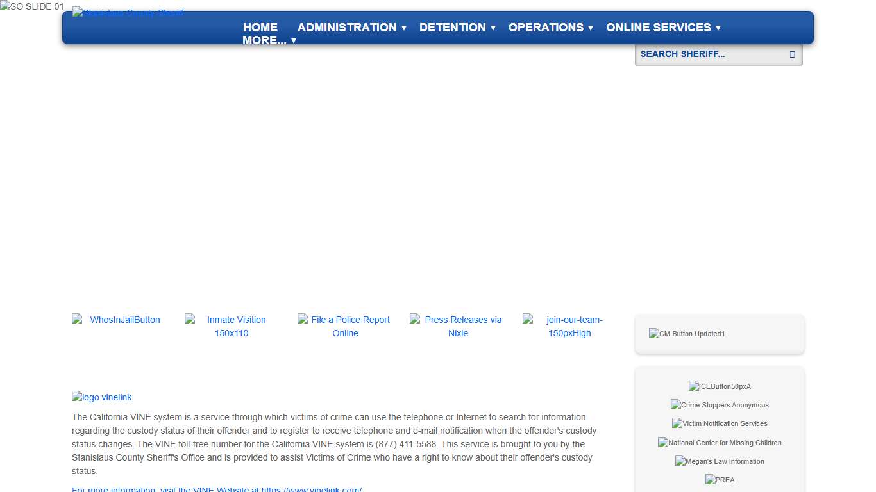
Task: Open the logo vinelink image
Action: 102,397
